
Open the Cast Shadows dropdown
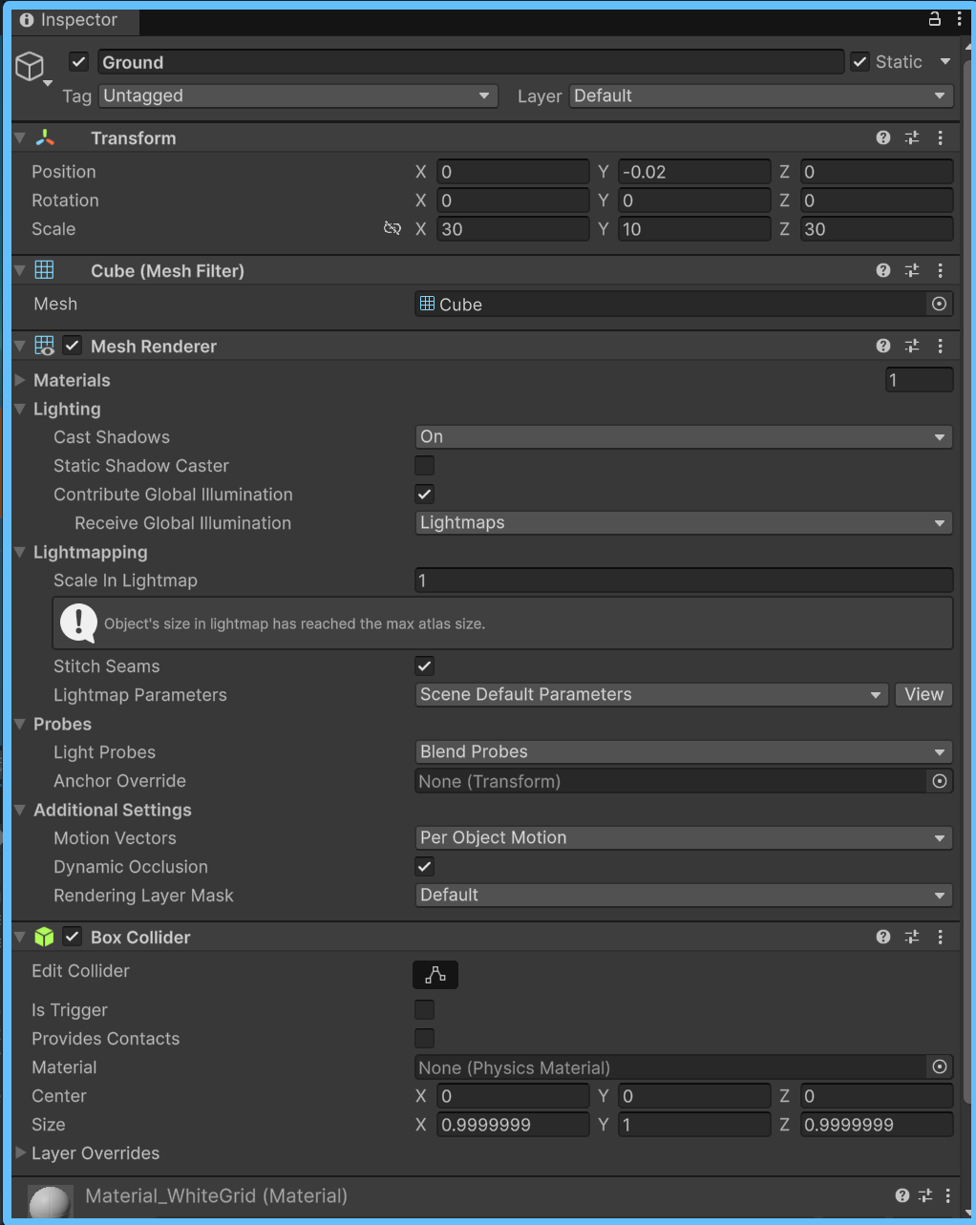pos(684,436)
